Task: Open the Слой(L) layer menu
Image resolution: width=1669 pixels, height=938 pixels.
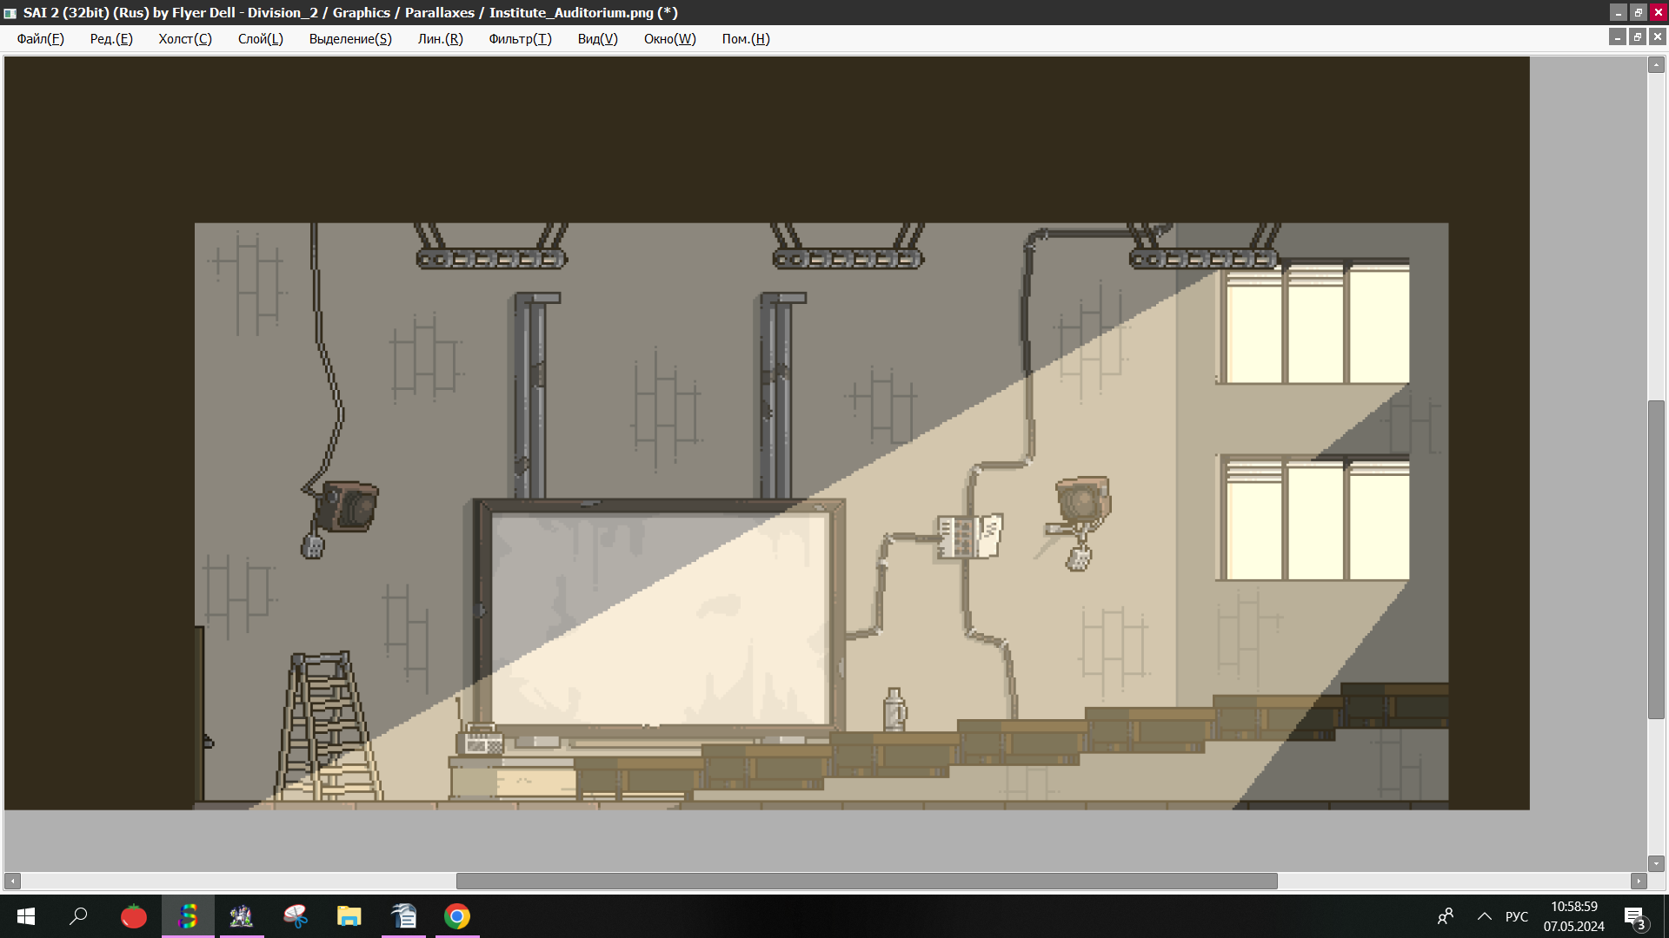Action: pos(260,39)
